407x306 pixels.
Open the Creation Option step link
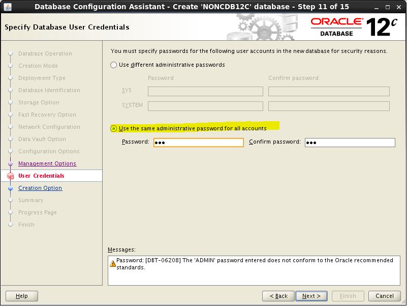40,188
